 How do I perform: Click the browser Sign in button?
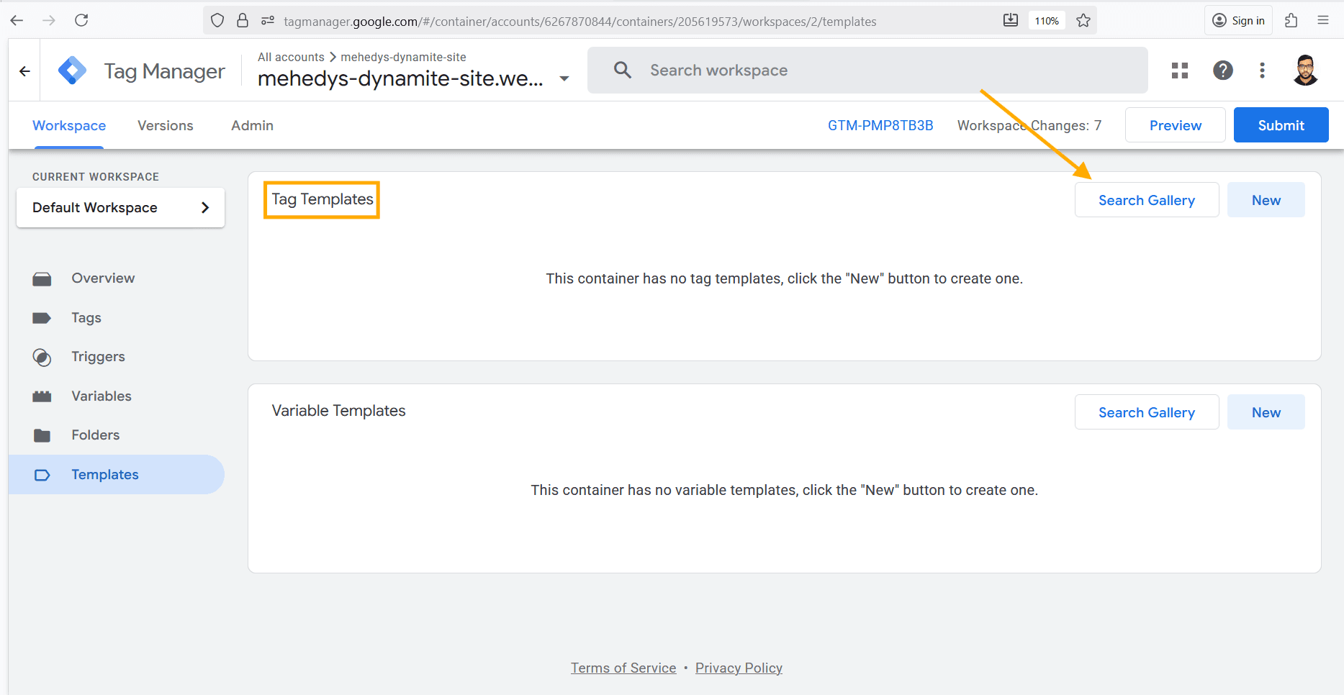[1238, 21]
